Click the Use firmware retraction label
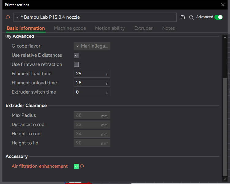This screenshot has width=230, height=184. (37, 64)
